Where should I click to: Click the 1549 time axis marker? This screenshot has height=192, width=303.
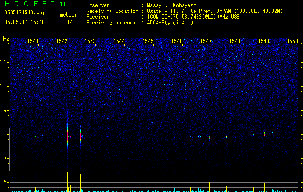coord(264,41)
